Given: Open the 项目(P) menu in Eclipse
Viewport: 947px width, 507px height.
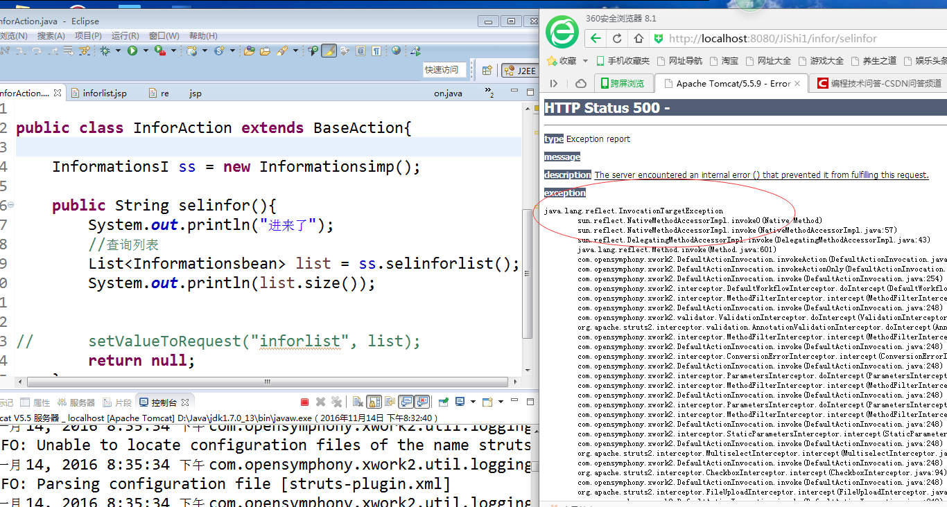Looking at the screenshot, I should click(x=88, y=35).
